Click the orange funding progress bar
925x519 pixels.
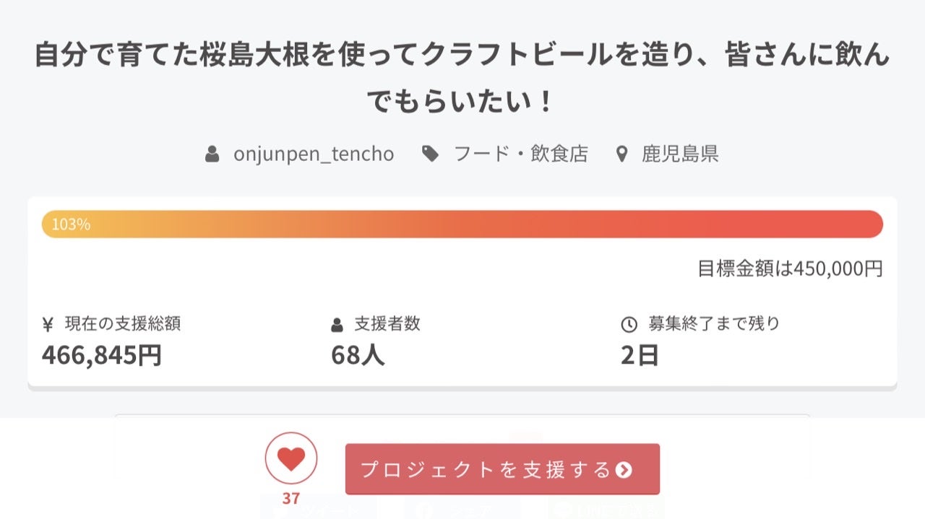tap(462, 224)
